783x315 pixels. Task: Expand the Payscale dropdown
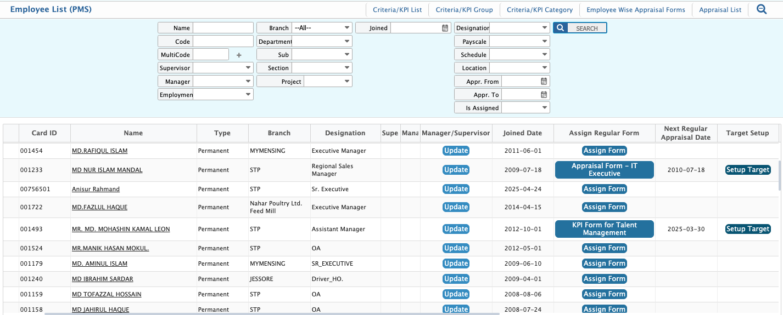pyautogui.click(x=519, y=41)
